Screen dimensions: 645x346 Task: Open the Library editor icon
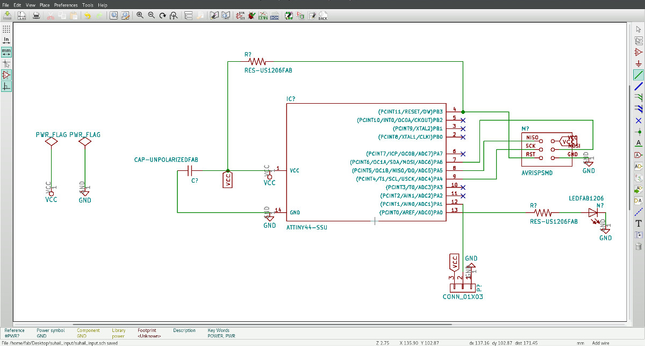(x=214, y=16)
